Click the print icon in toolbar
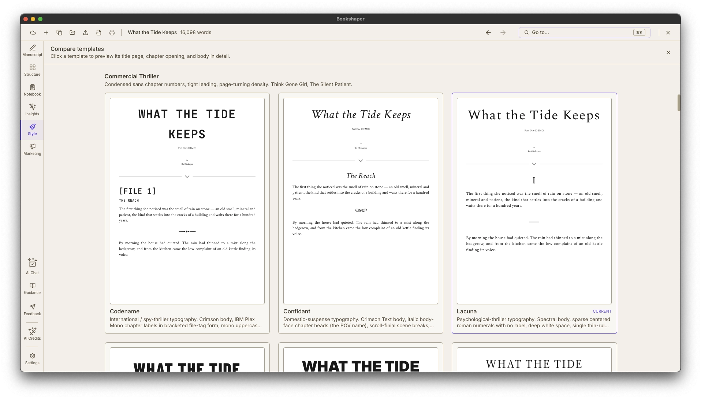 pos(112,33)
